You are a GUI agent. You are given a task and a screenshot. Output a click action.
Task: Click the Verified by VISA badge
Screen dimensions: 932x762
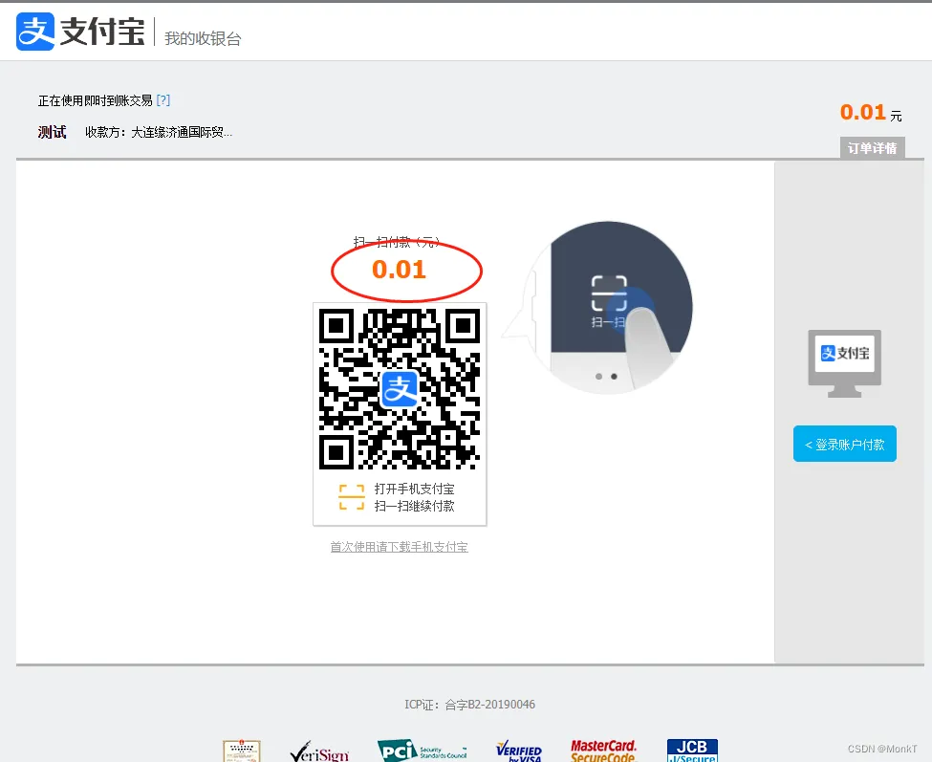click(x=519, y=751)
